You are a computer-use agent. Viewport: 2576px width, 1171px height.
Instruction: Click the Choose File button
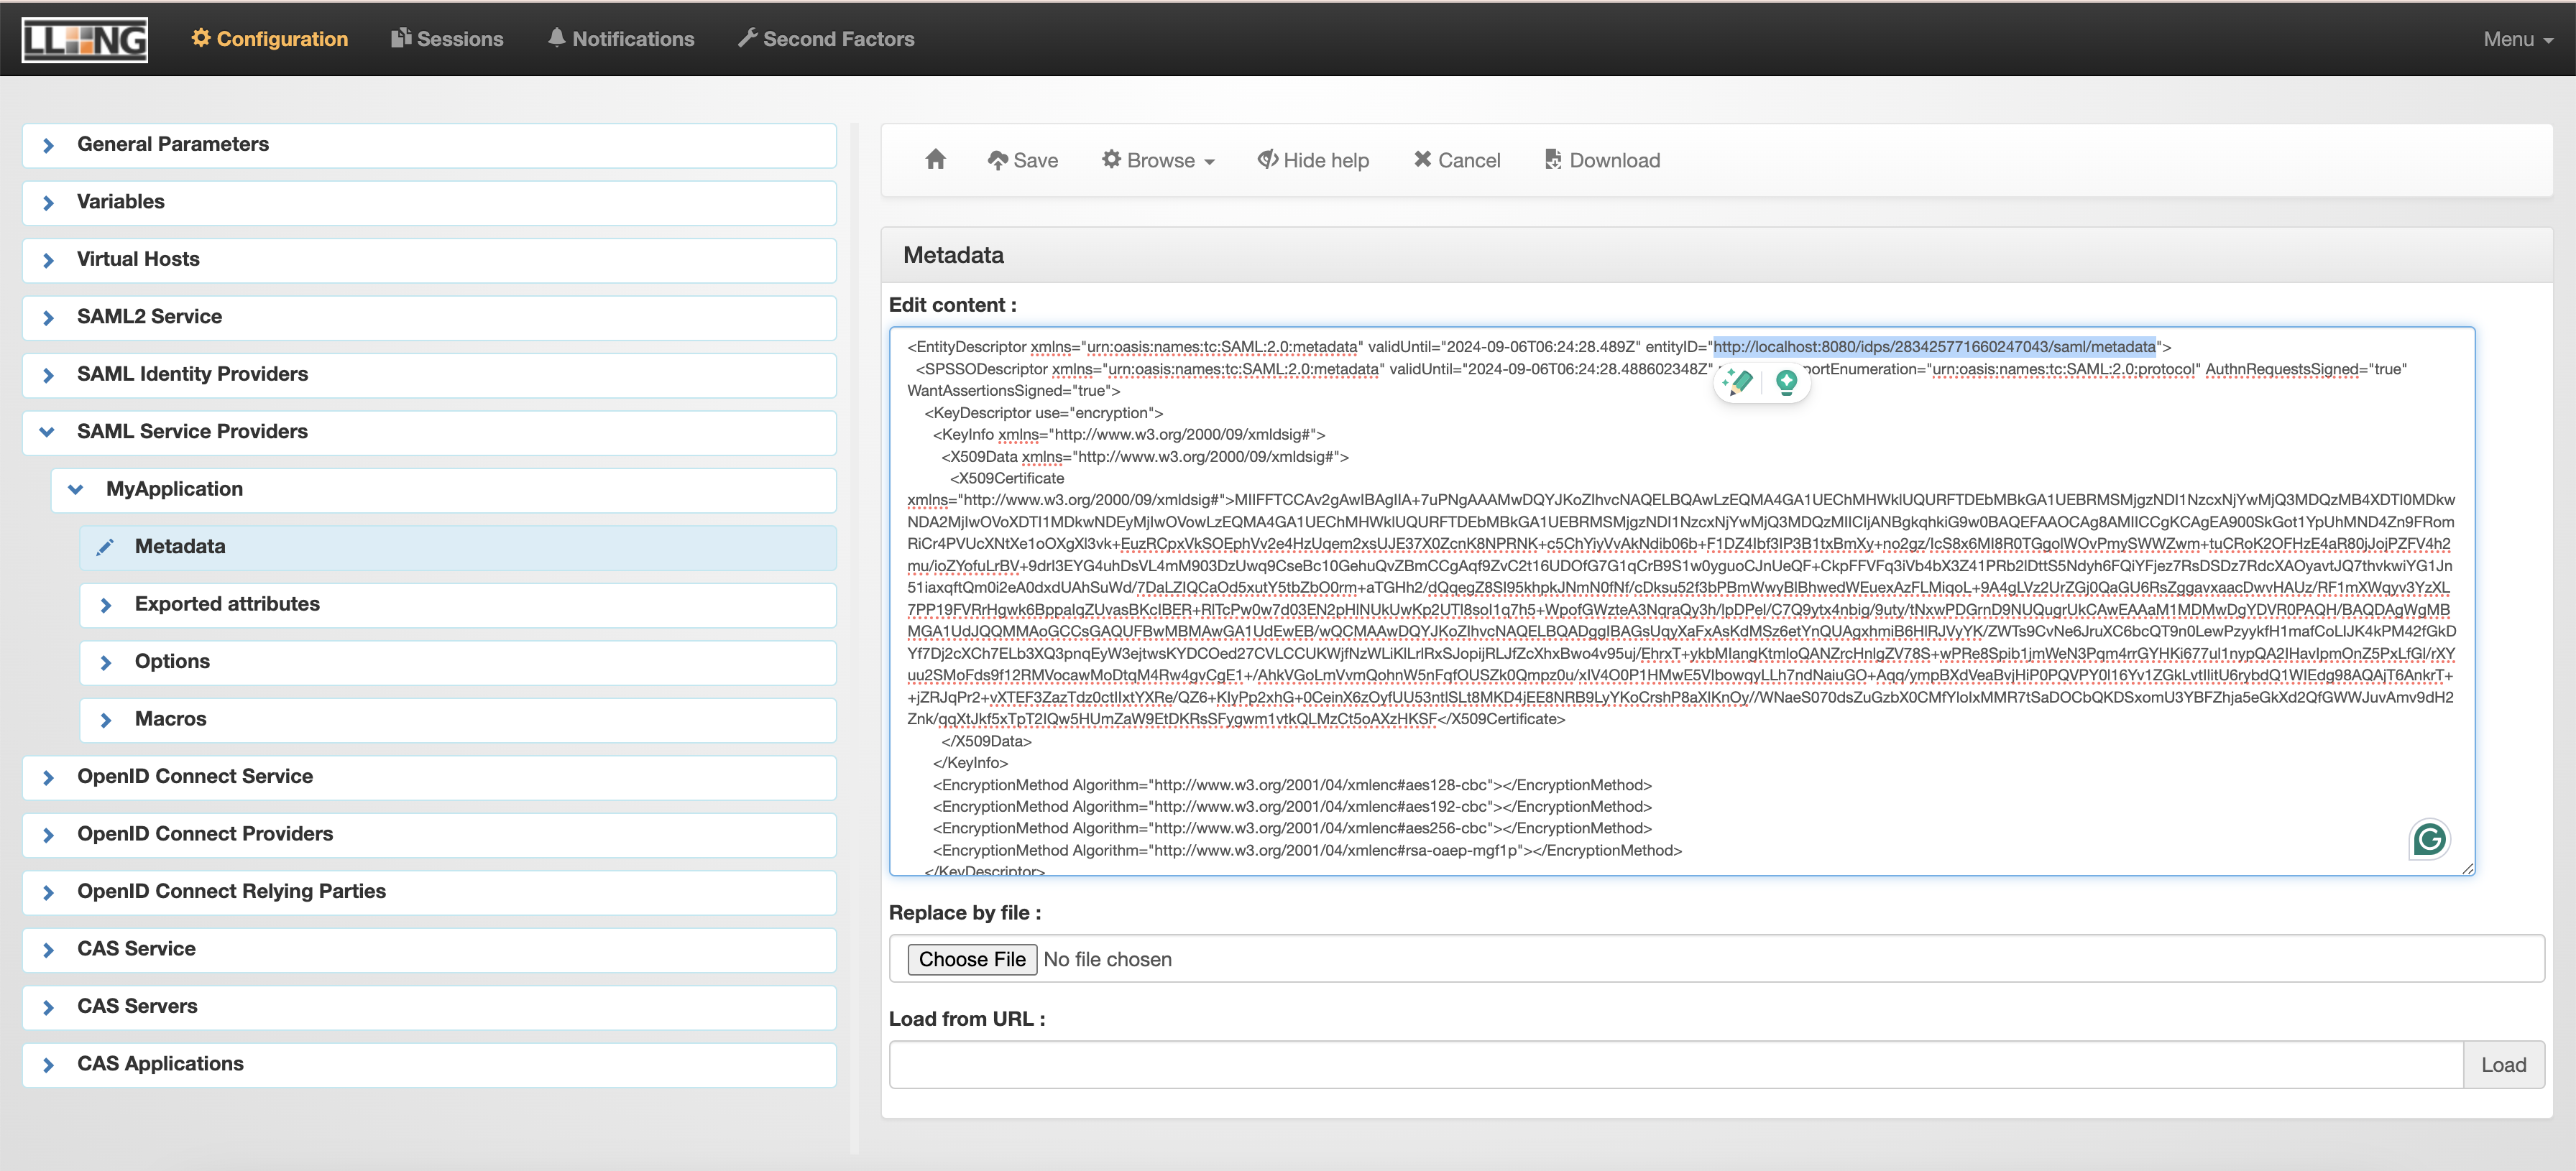coord(971,959)
